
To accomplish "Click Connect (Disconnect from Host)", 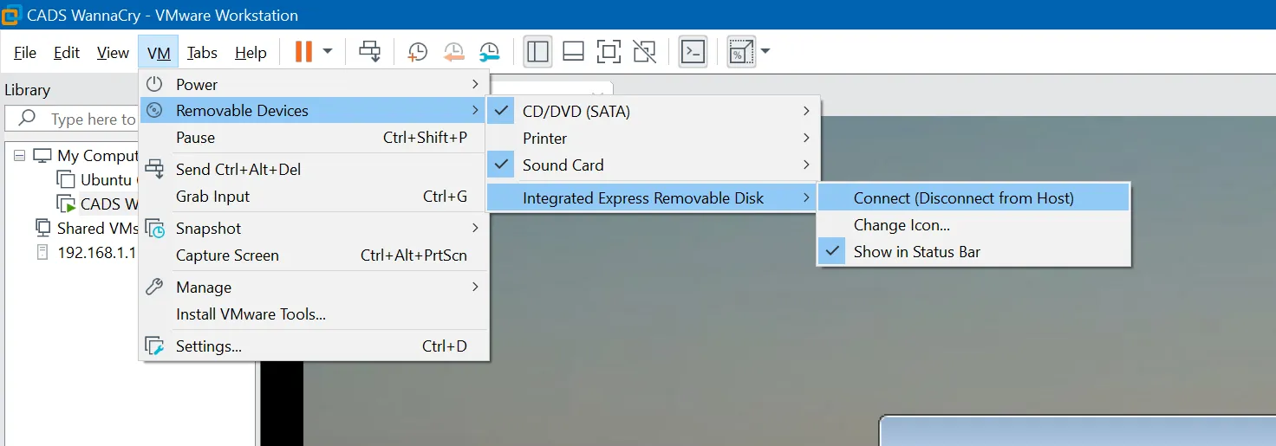I will click(963, 198).
